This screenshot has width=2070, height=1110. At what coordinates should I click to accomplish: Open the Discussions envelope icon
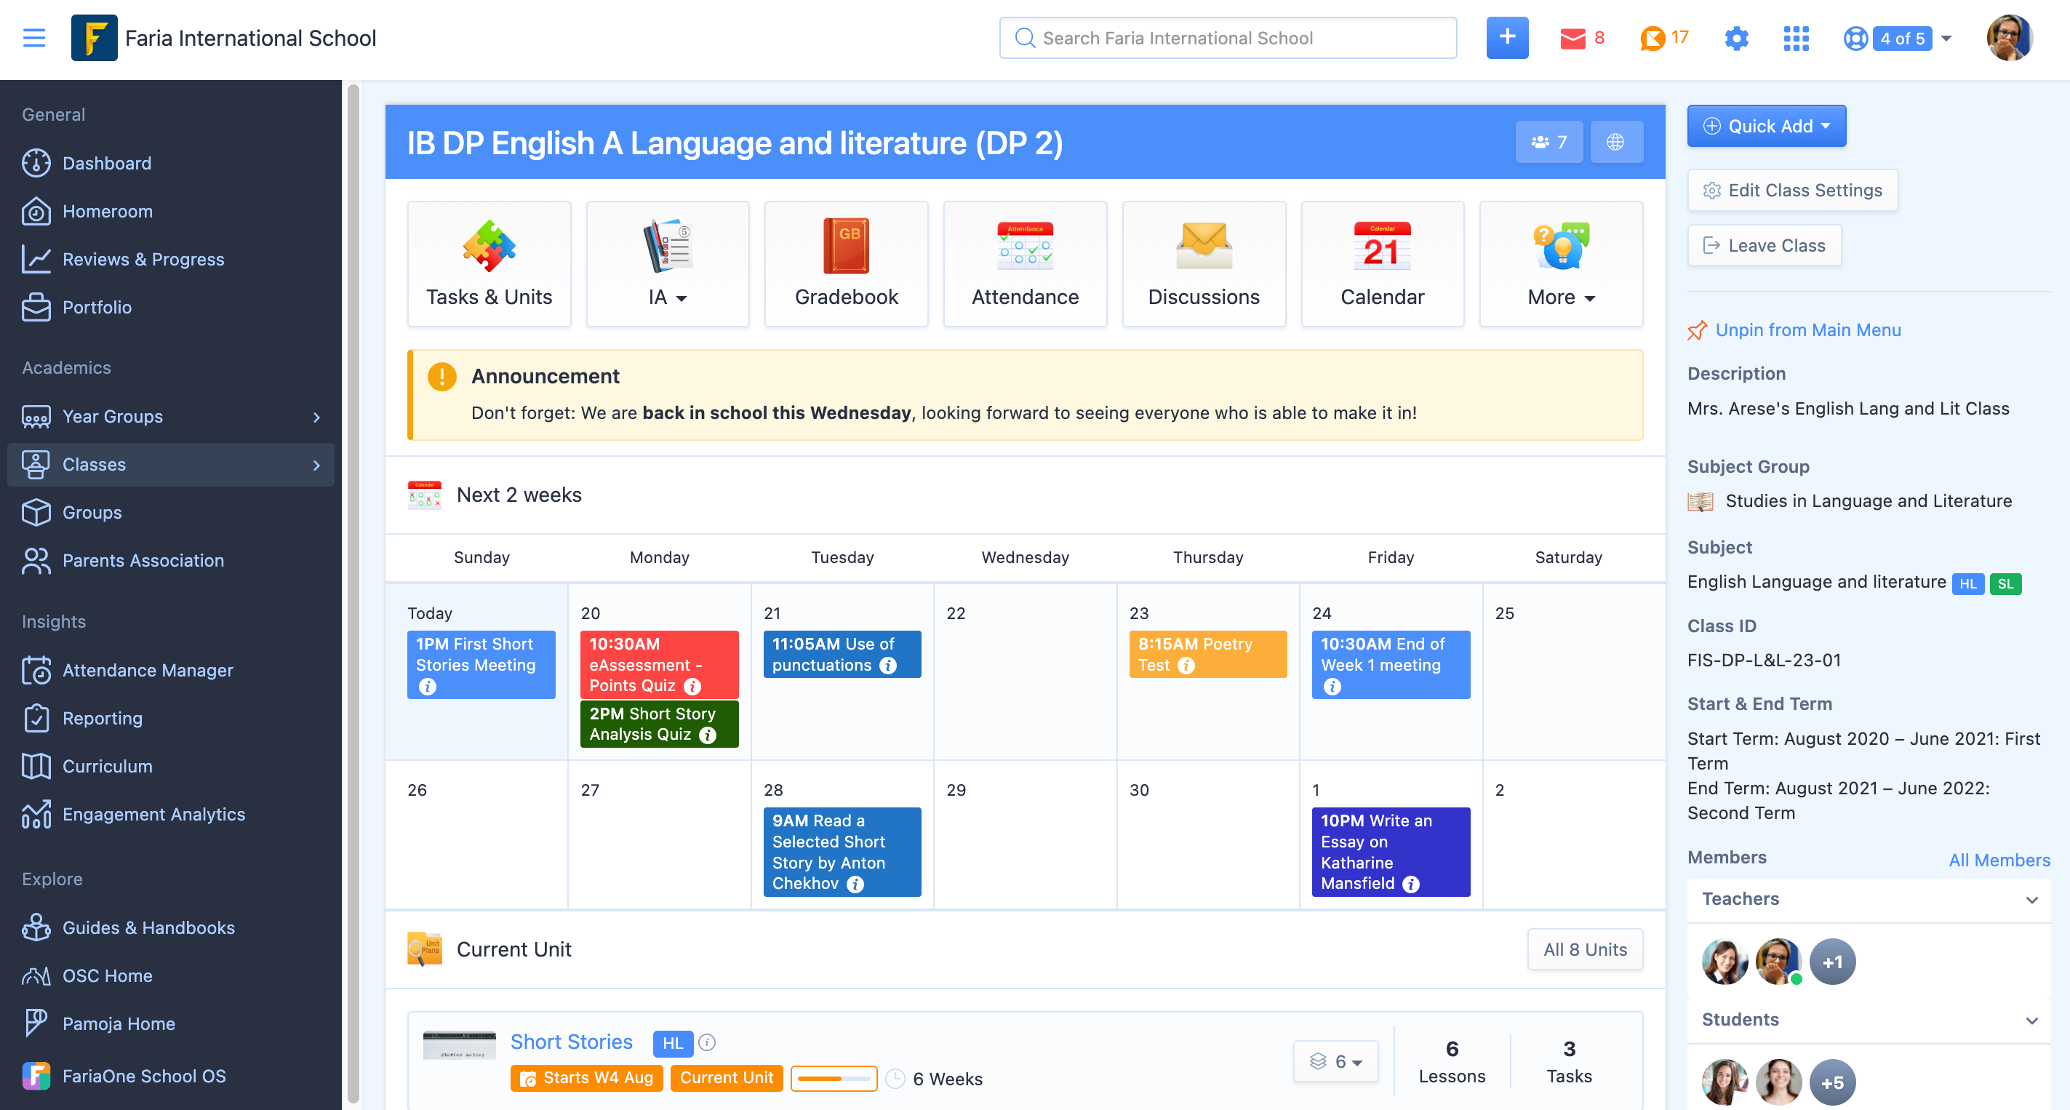point(1203,247)
